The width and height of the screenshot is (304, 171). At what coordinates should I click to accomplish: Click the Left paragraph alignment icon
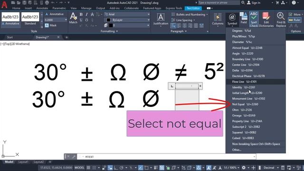pyautogui.click(x=179, y=26)
